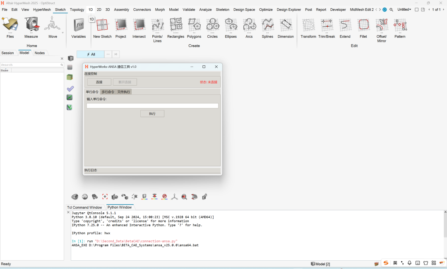Choose the Fillet edit tool

click(x=363, y=26)
